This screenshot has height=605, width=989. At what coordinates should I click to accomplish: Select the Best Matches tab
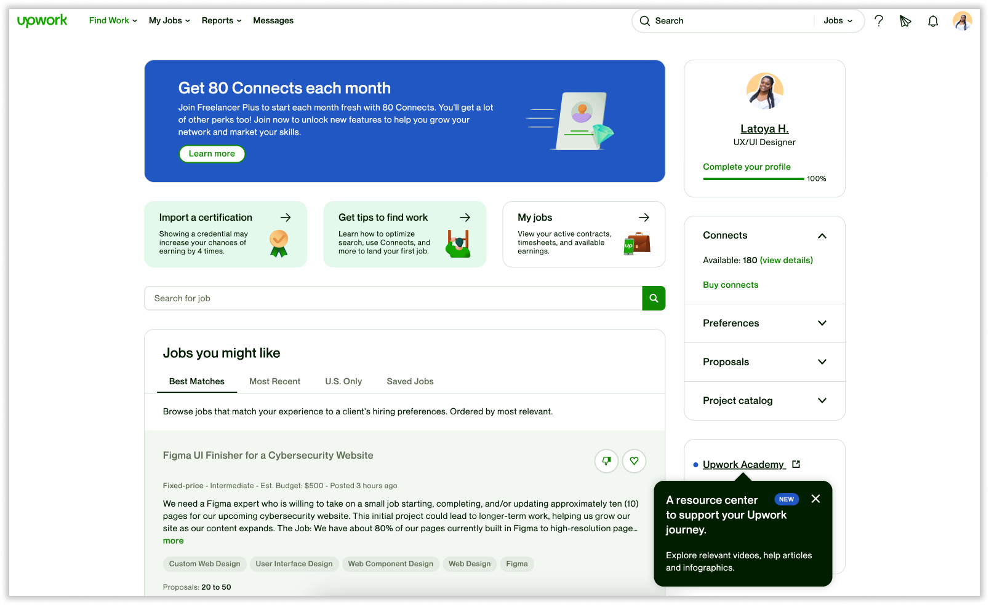click(x=197, y=381)
